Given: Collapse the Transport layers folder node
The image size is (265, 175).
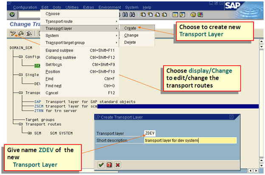Looking at the screenshot, I should [x=21, y=93].
